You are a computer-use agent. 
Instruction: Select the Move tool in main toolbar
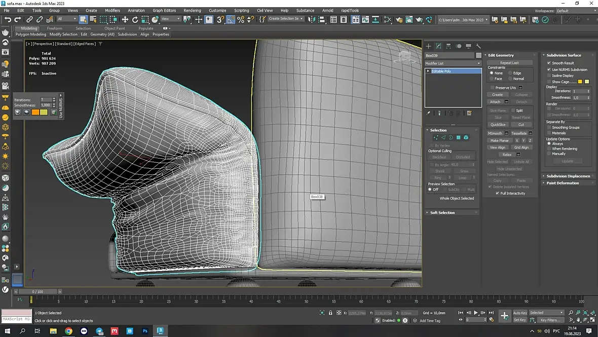click(125, 19)
